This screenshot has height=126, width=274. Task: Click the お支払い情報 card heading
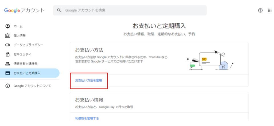89,100
